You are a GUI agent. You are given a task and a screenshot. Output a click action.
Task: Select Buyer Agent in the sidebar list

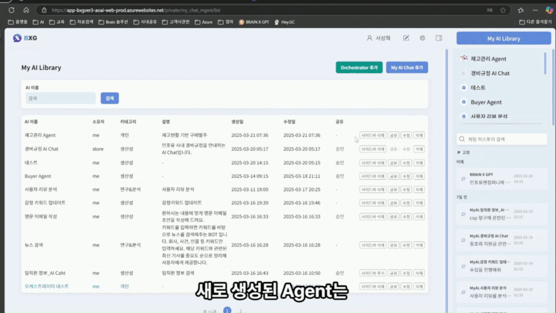[x=486, y=102]
